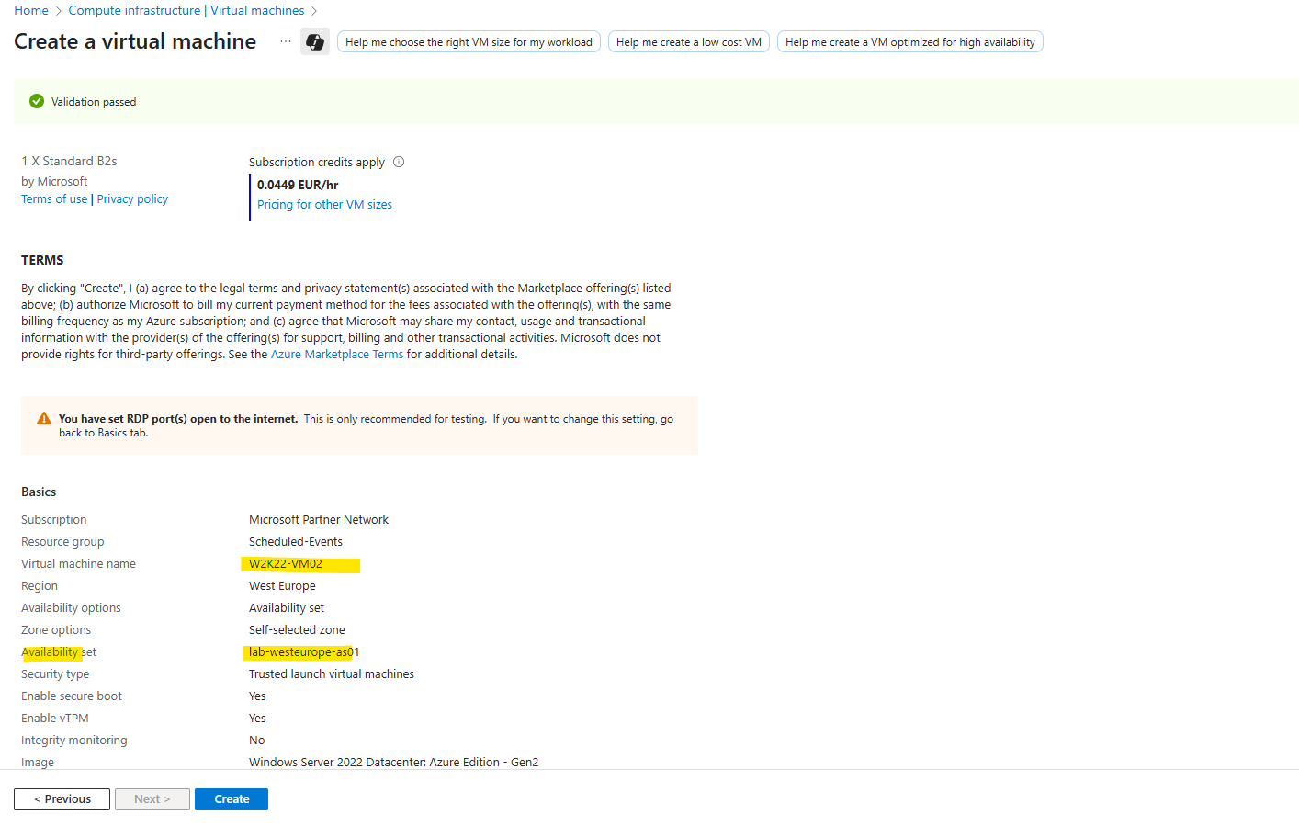Click the disabled Next button
The height and width of the screenshot is (826, 1299).
point(152,799)
